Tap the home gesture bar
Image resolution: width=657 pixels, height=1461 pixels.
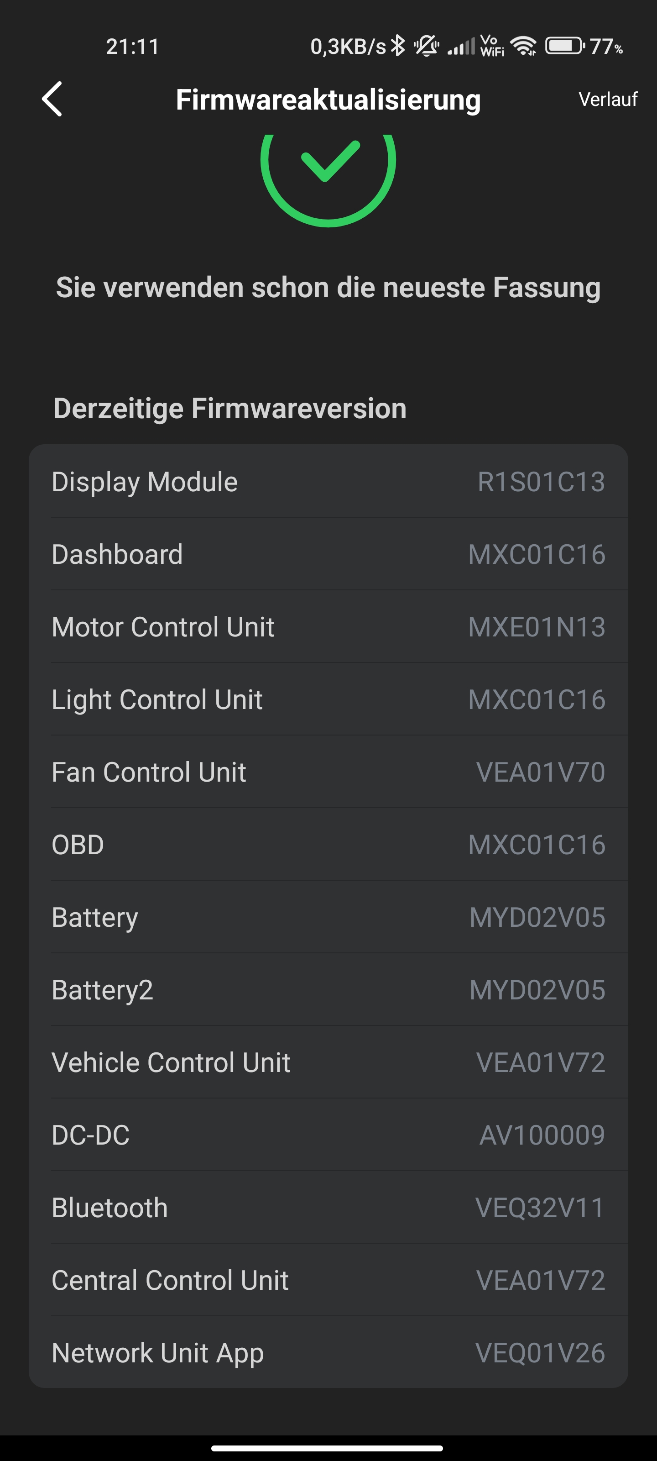coord(328,1447)
